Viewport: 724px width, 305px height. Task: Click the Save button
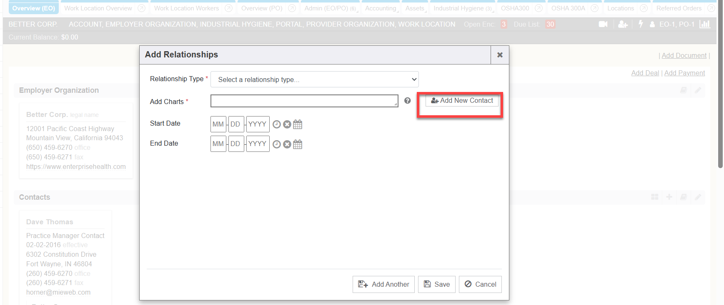436,284
